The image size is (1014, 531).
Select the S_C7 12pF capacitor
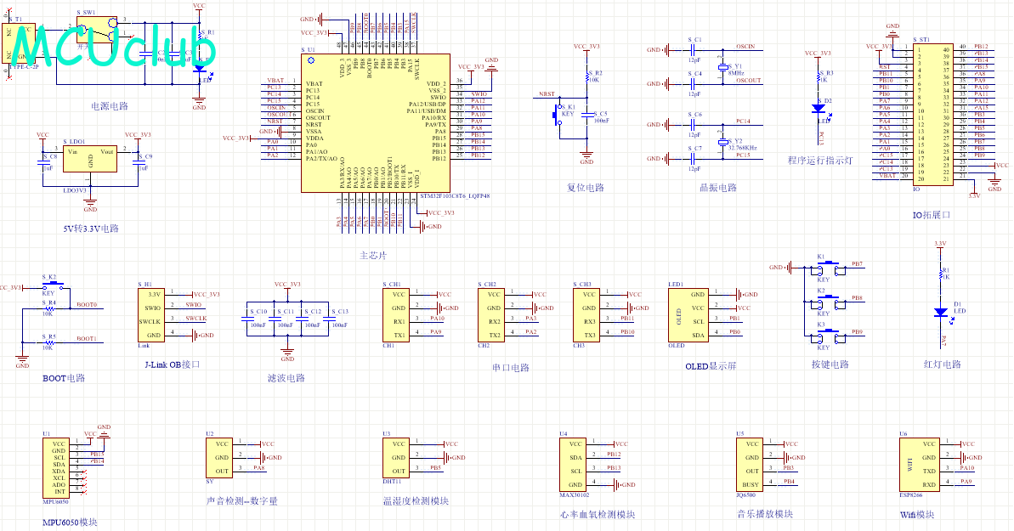[x=693, y=159]
